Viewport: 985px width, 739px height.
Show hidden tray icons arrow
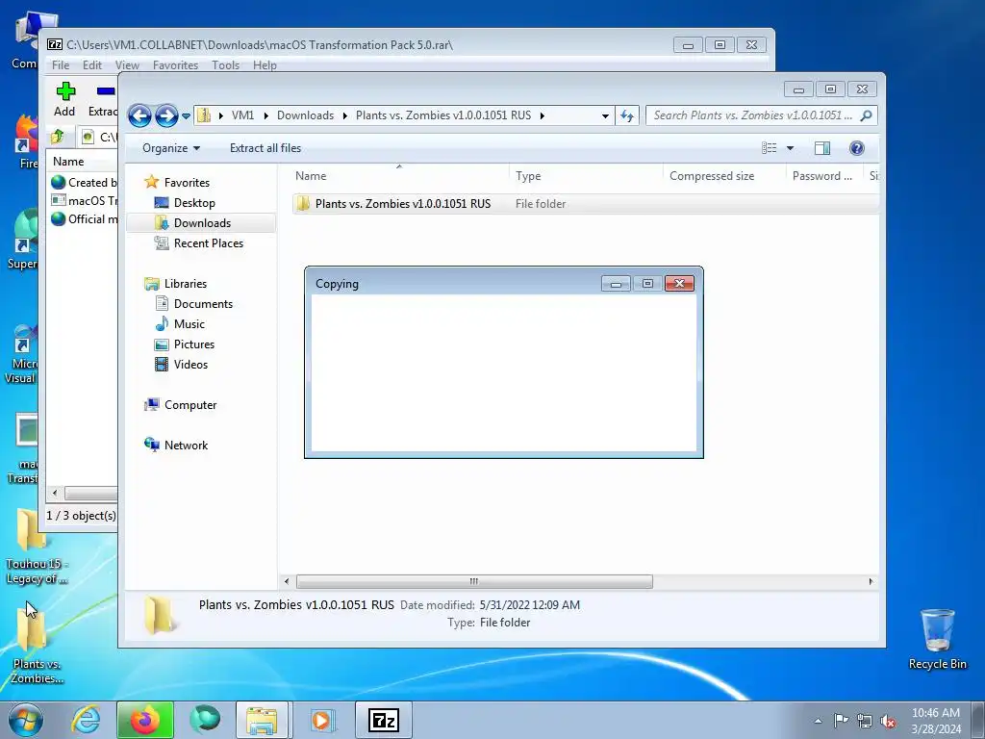click(818, 721)
